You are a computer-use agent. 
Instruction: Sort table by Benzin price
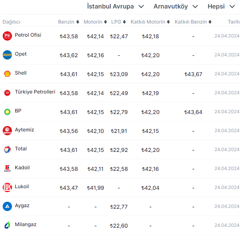pos(69,22)
